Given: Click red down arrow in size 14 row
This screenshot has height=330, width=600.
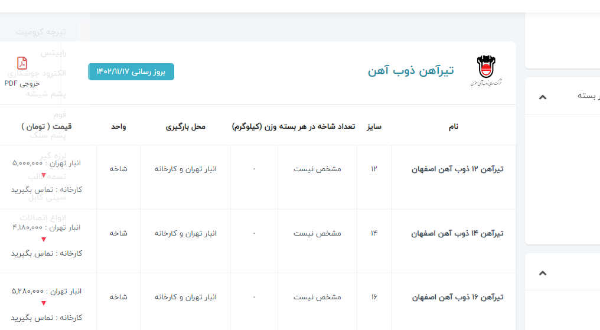Looking at the screenshot, I should pos(44,240).
